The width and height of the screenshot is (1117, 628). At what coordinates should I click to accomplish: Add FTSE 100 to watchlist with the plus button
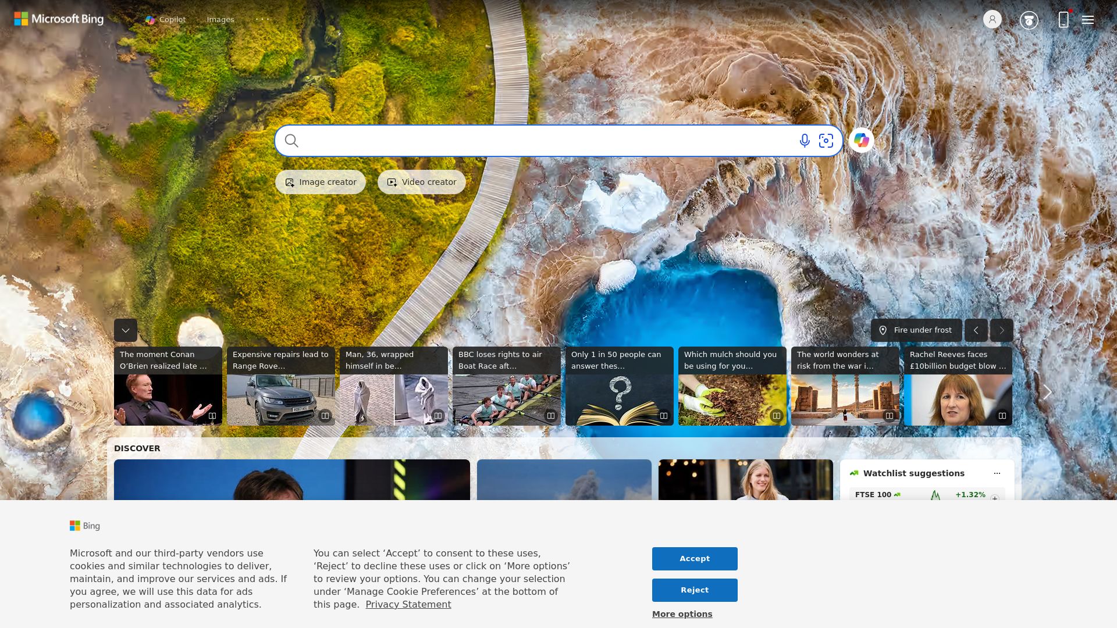tap(995, 497)
